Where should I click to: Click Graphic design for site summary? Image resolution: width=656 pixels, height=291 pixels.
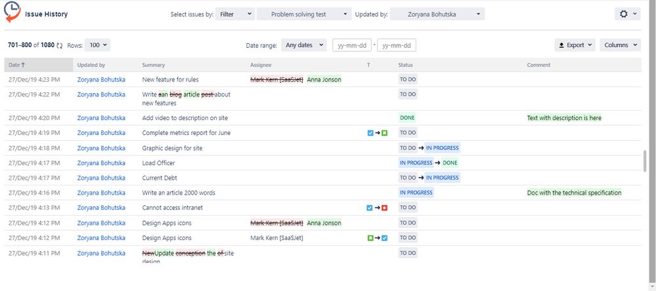[x=172, y=148]
